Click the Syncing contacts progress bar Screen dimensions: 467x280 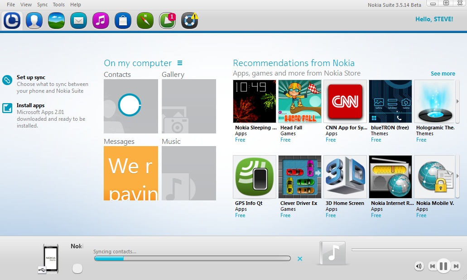click(193, 258)
